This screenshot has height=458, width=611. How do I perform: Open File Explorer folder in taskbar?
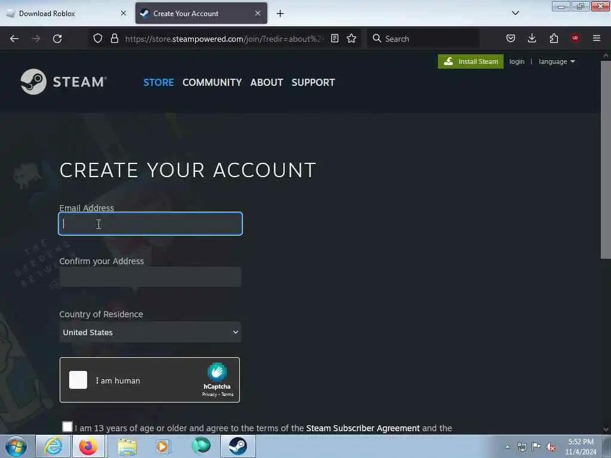coord(127,447)
